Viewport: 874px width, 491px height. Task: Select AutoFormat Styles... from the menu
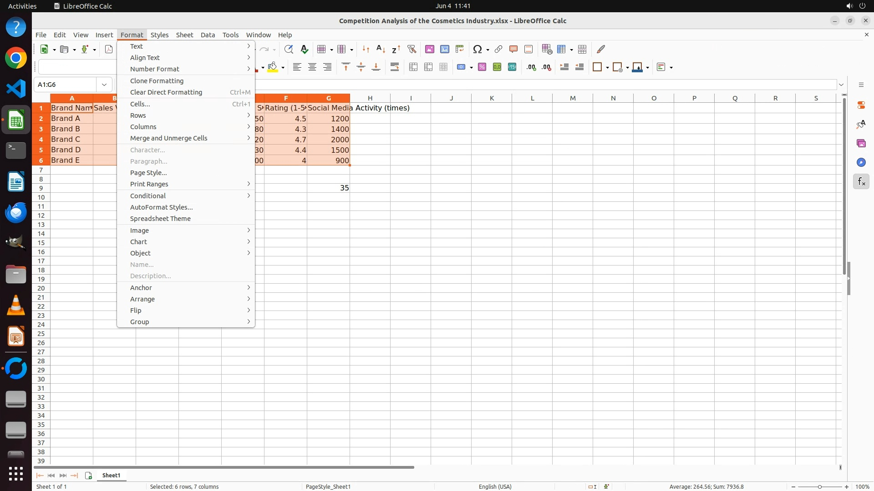point(161,207)
